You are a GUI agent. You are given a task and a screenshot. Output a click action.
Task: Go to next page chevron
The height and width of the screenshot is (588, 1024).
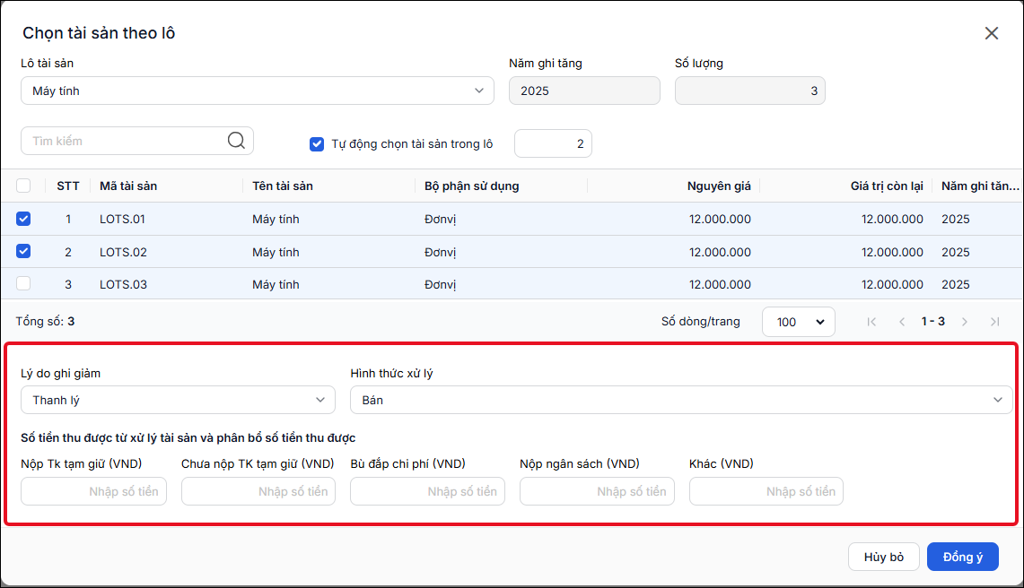[965, 322]
